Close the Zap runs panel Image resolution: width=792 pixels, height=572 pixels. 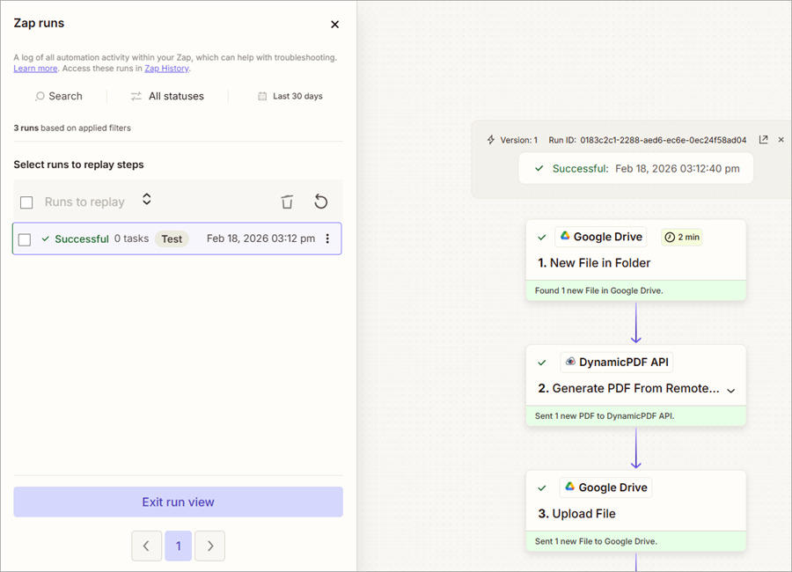pyautogui.click(x=334, y=25)
